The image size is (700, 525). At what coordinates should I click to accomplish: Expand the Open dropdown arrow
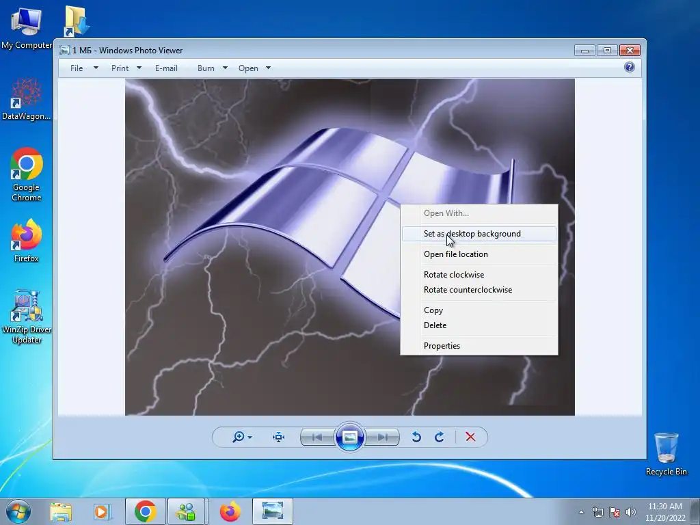click(268, 68)
